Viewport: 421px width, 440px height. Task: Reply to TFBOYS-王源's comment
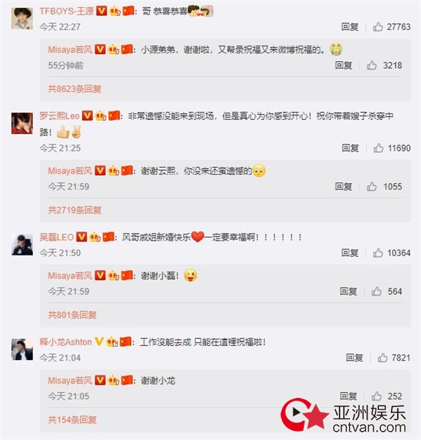[x=350, y=27]
